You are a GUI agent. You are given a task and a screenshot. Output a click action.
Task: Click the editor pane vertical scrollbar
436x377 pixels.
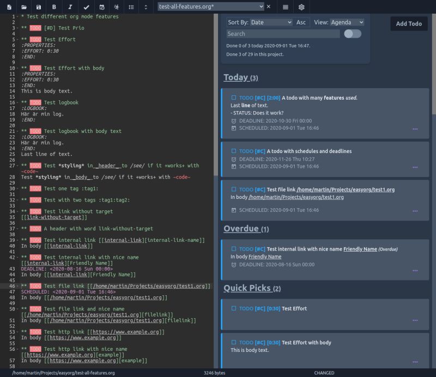[x=216, y=95]
